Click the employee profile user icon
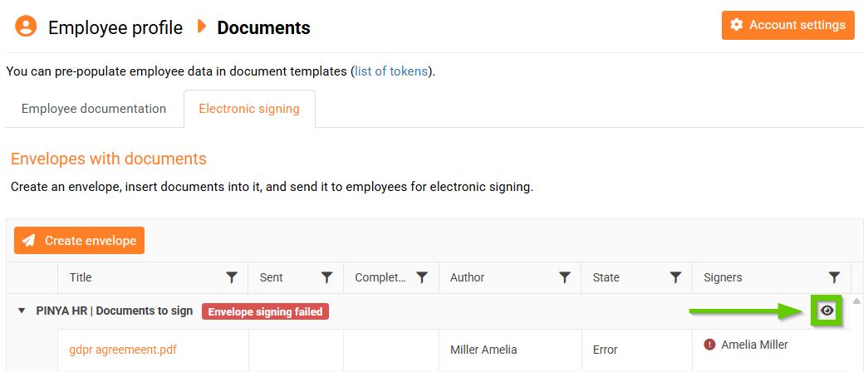The image size is (868, 372). [27, 27]
